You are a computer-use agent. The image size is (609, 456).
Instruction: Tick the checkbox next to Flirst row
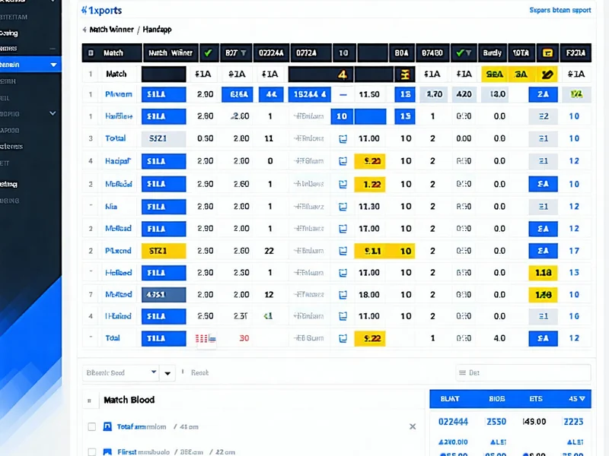pos(92,451)
